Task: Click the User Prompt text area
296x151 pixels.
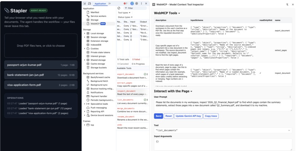Action: tap(223, 105)
